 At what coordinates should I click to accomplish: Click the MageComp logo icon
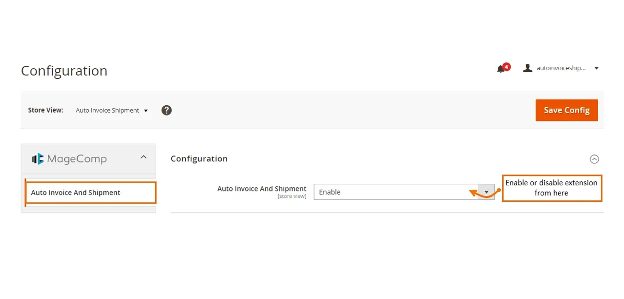click(38, 159)
